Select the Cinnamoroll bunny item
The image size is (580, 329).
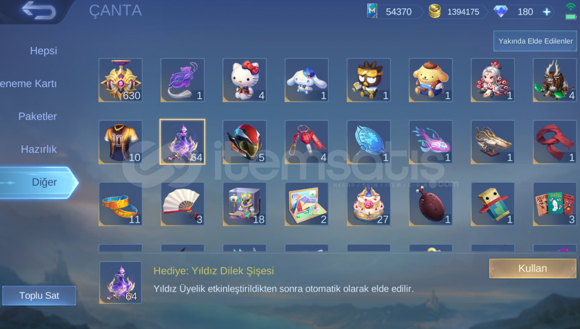[307, 80]
